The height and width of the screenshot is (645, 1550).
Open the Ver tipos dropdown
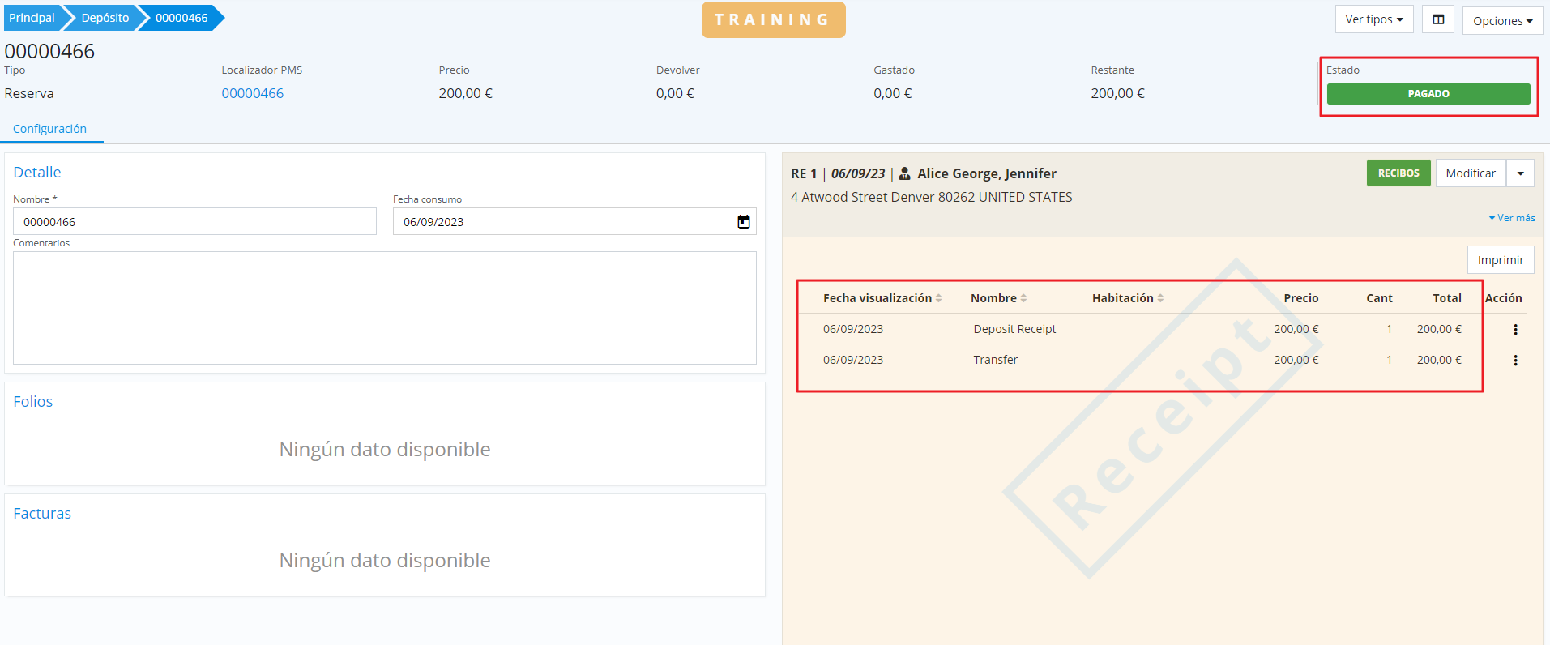pos(1373,19)
